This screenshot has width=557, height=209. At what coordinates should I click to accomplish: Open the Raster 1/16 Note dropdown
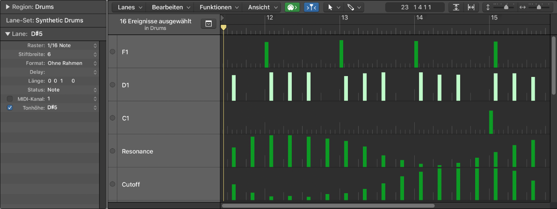point(72,45)
